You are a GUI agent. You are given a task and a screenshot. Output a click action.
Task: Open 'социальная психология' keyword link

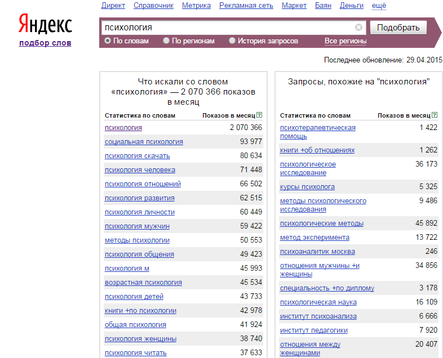click(144, 142)
